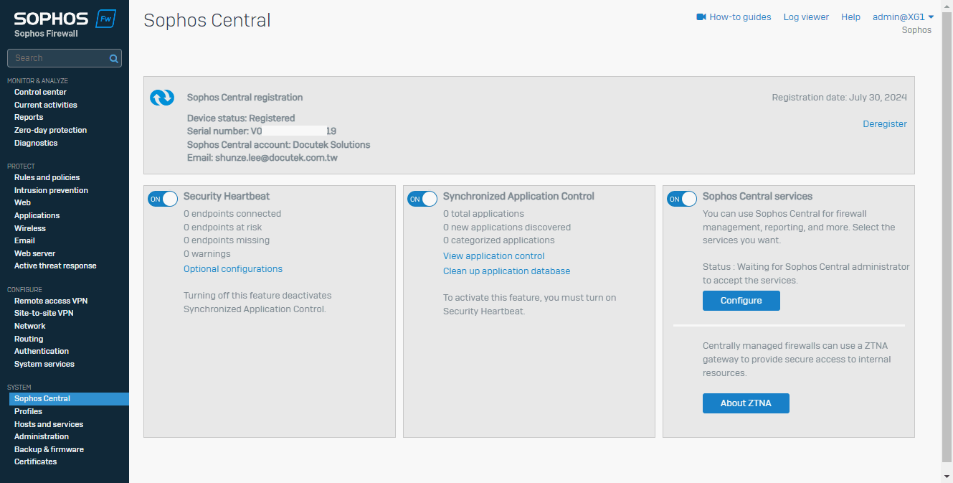953x483 pixels.
Task: Click the page scrollbar down arrow
Action: click(947, 477)
